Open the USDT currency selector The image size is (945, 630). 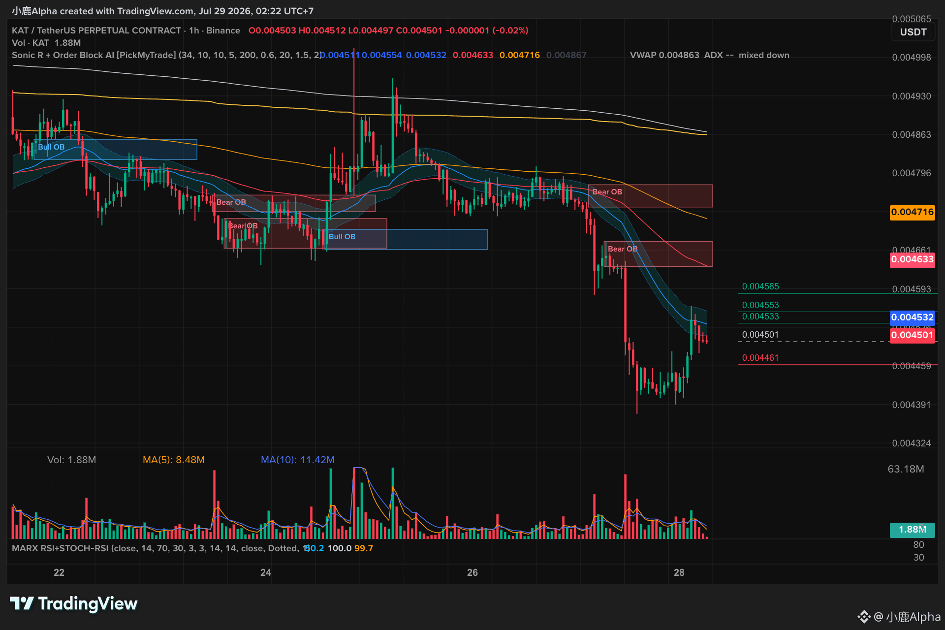(913, 32)
